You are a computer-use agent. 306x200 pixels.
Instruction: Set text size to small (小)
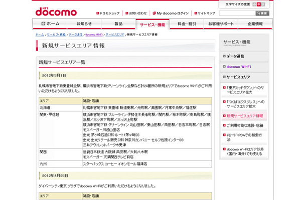point(254,4)
